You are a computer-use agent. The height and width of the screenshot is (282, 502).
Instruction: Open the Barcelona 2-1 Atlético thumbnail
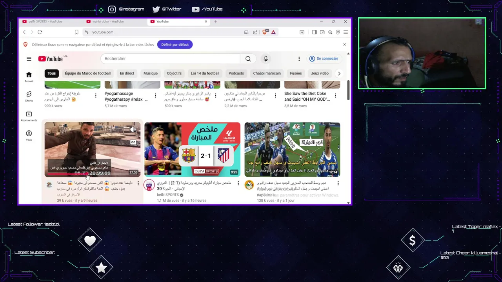pyautogui.click(x=192, y=149)
